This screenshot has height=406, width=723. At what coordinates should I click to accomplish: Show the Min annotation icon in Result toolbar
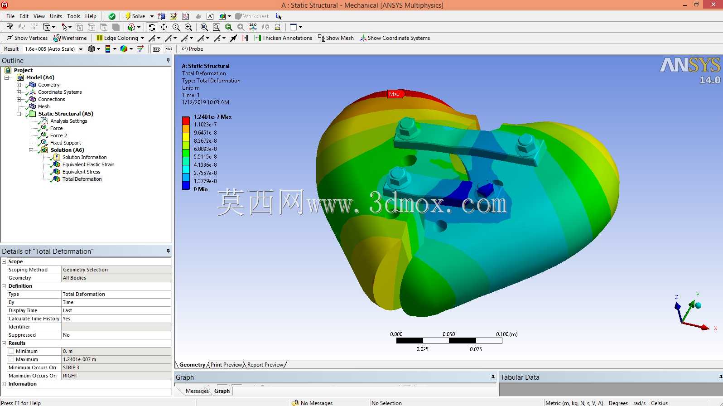pyautogui.click(x=169, y=49)
